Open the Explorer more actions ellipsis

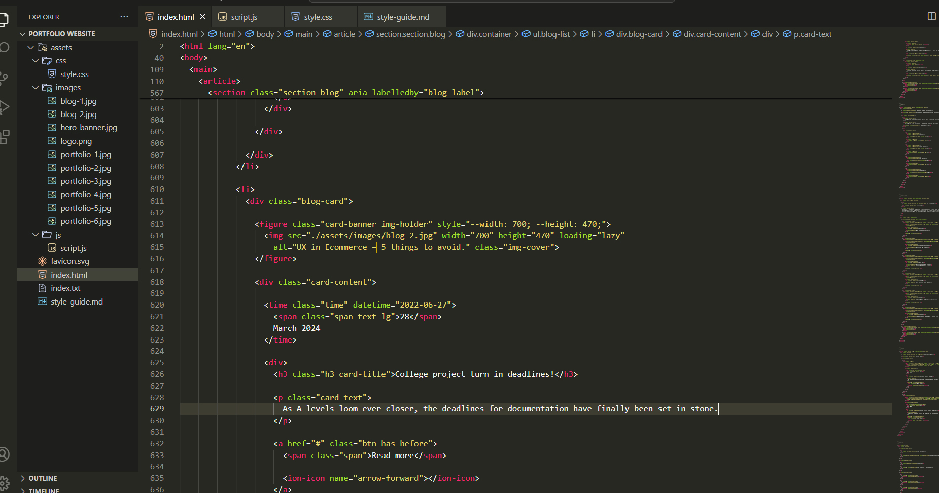click(124, 17)
